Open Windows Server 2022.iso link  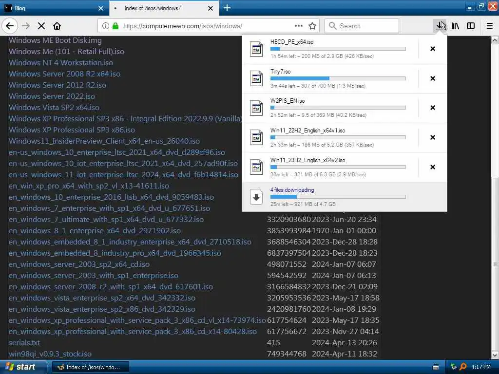coord(52,96)
